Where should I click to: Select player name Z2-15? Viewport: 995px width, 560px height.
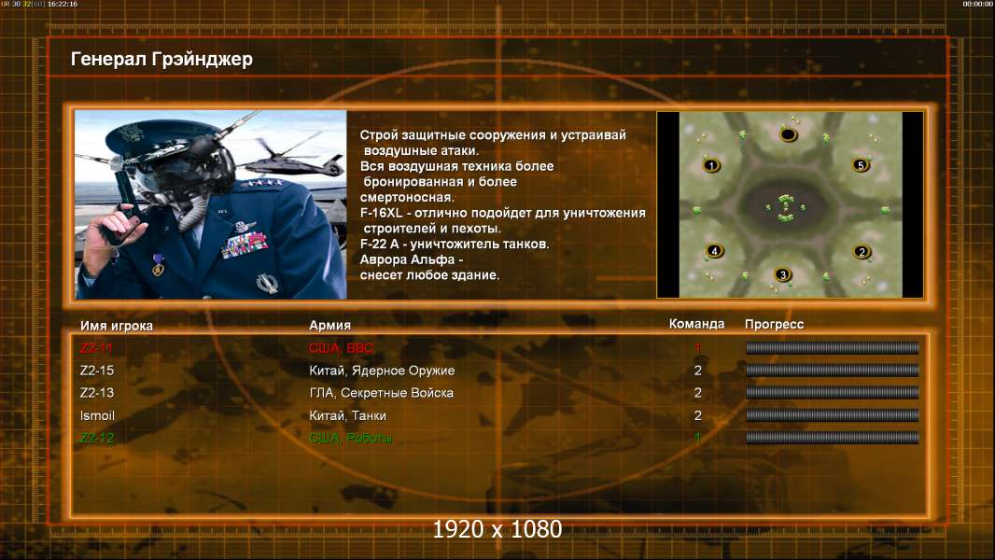point(97,371)
